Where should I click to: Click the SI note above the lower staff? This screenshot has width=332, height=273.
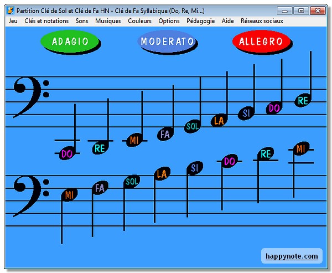click(x=195, y=168)
